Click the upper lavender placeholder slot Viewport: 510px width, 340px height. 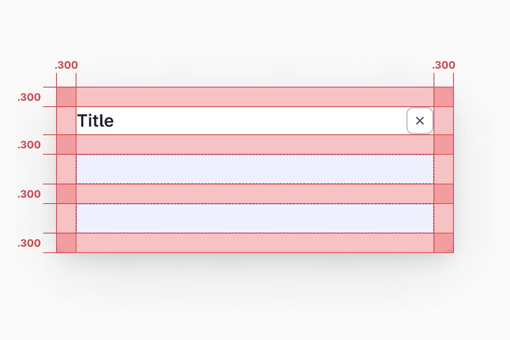coord(255,169)
